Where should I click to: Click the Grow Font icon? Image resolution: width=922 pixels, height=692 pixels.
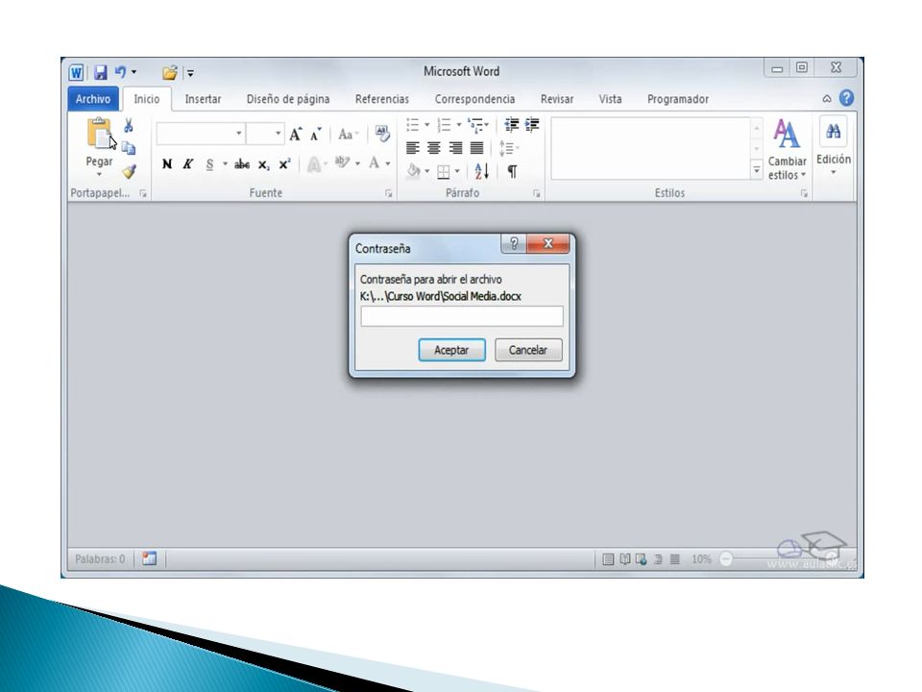click(295, 135)
